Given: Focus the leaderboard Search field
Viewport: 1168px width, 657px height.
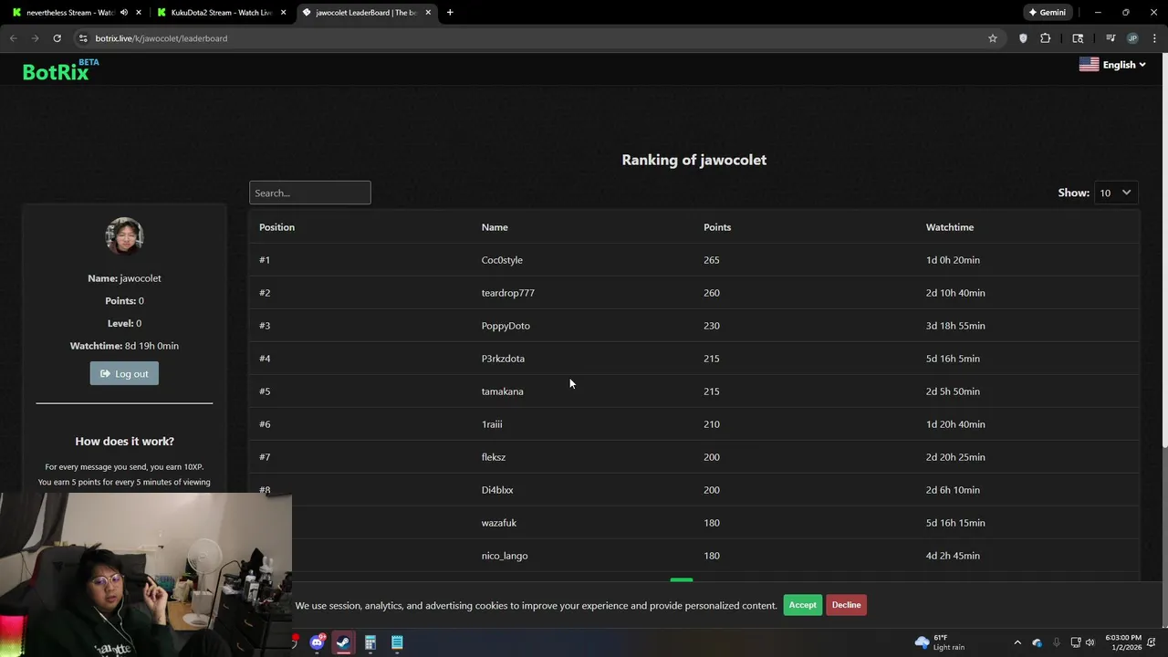Looking at the screenshot, I should click(x=309, y=193).
